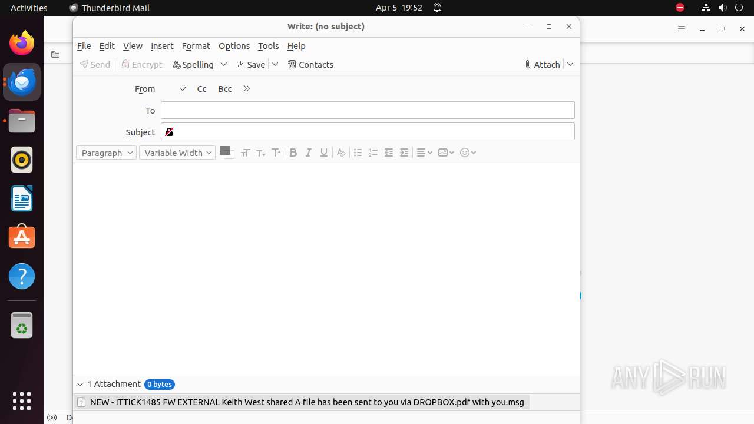This screenshot has height=424, width=754.
Task: Open the insert image/object dropdown
Action: click(x=446, y=153)
